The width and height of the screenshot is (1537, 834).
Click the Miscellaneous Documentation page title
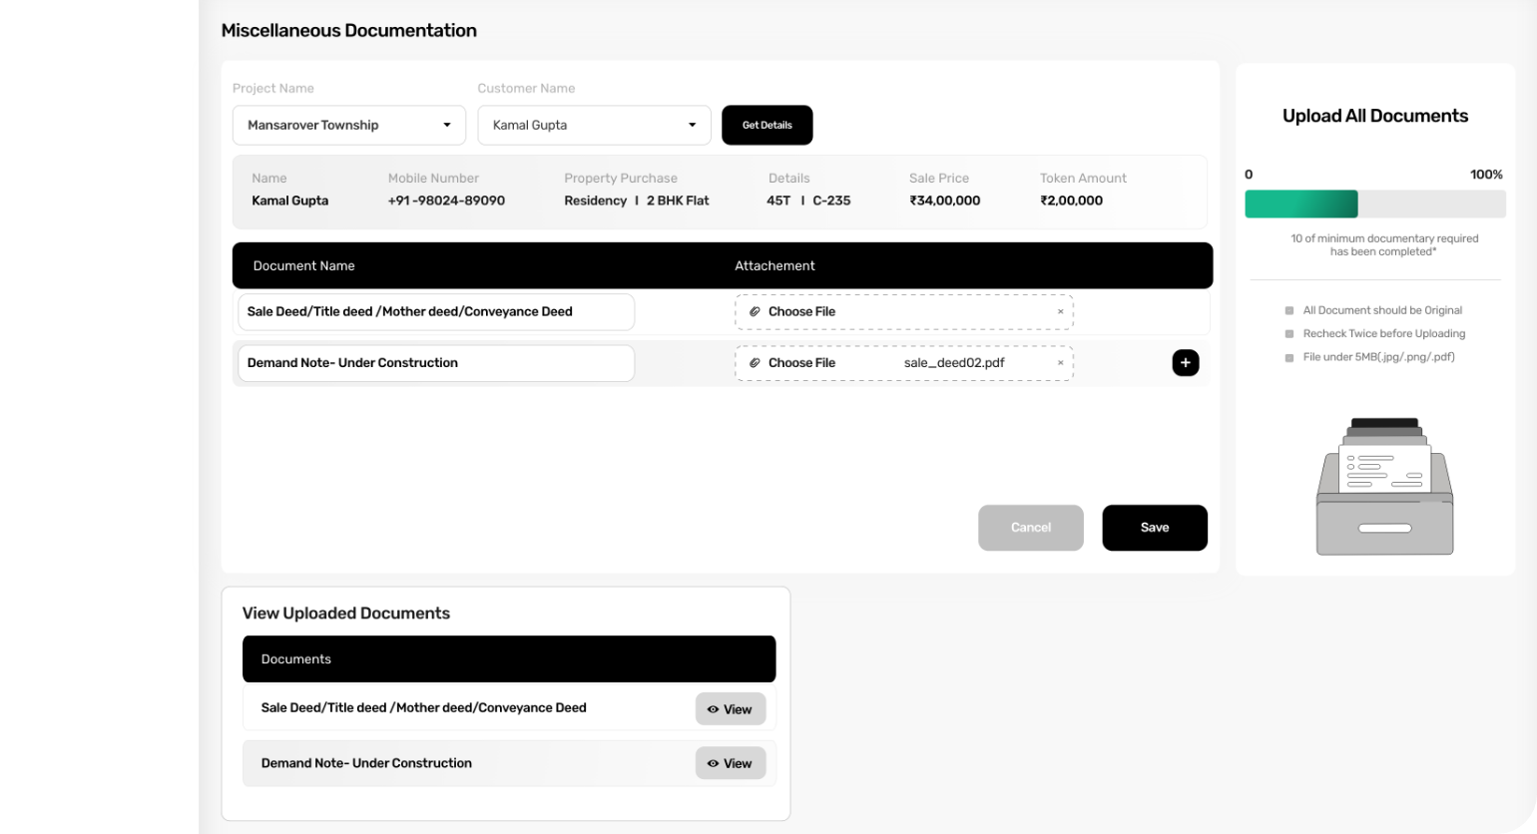tap(348, 31)
